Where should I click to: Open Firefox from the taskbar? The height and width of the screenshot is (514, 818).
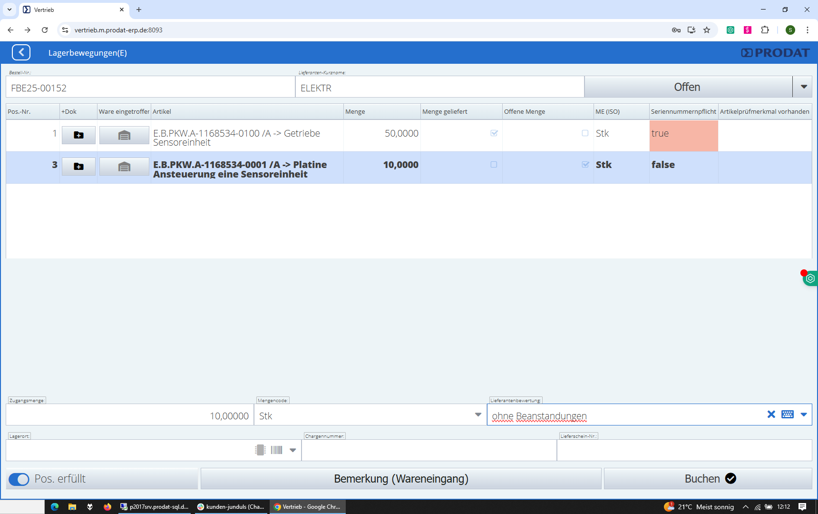tap(107, 507)
